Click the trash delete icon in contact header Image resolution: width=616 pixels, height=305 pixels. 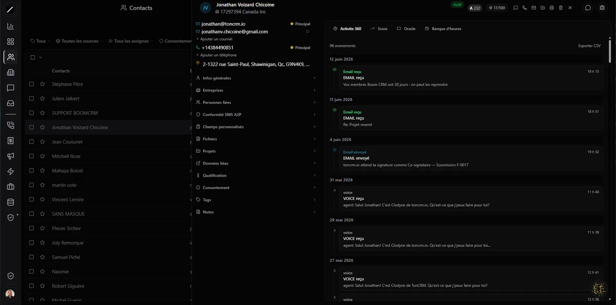point(561,8)
